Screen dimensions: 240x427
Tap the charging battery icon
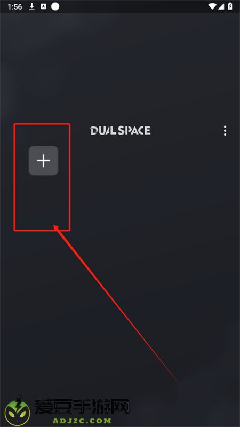coord(230,6)
